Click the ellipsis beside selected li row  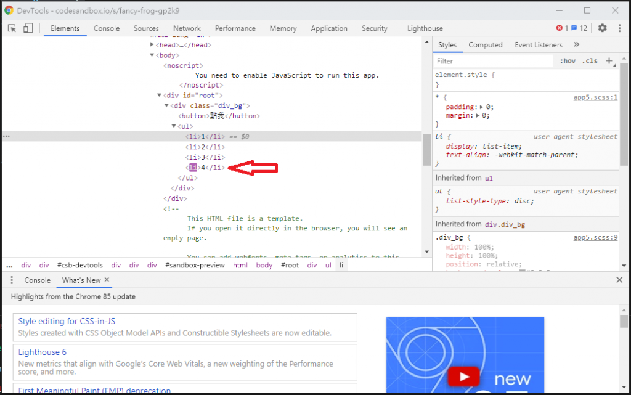[6, 136]
